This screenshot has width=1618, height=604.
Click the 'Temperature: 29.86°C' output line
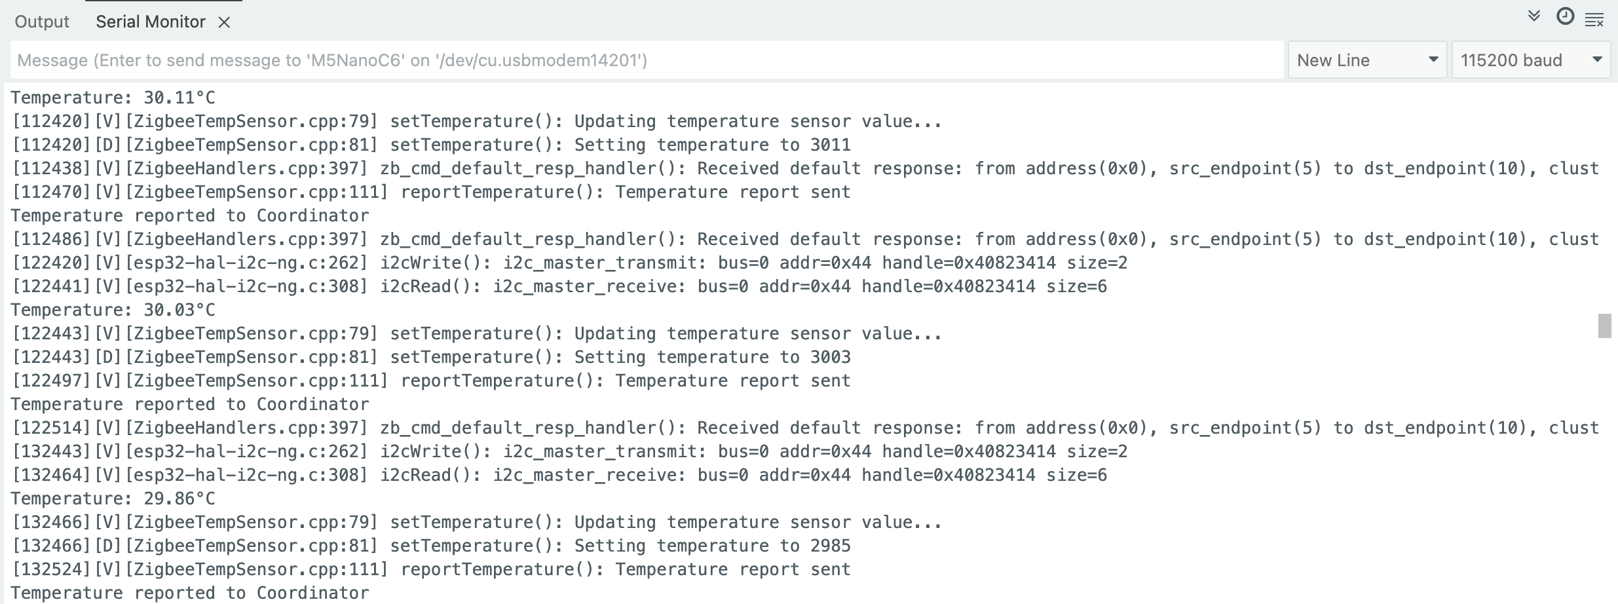tap(113, 499)
